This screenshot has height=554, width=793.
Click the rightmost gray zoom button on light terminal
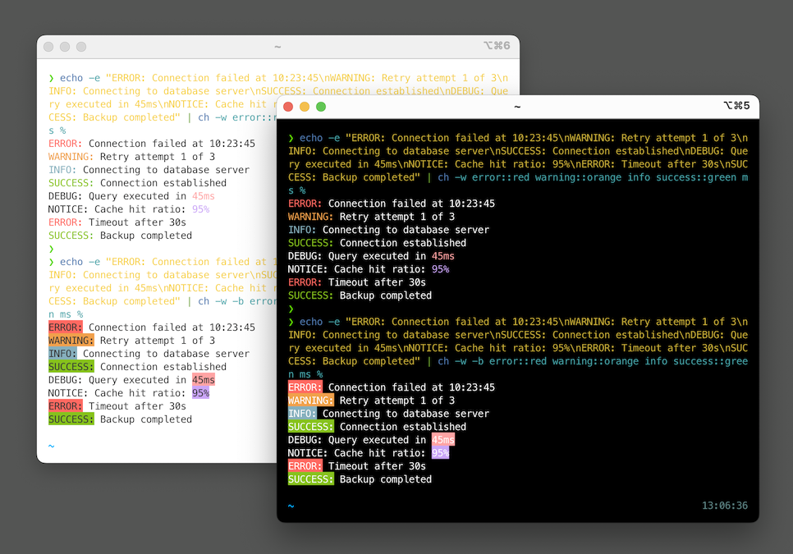[x=81, y=47]
